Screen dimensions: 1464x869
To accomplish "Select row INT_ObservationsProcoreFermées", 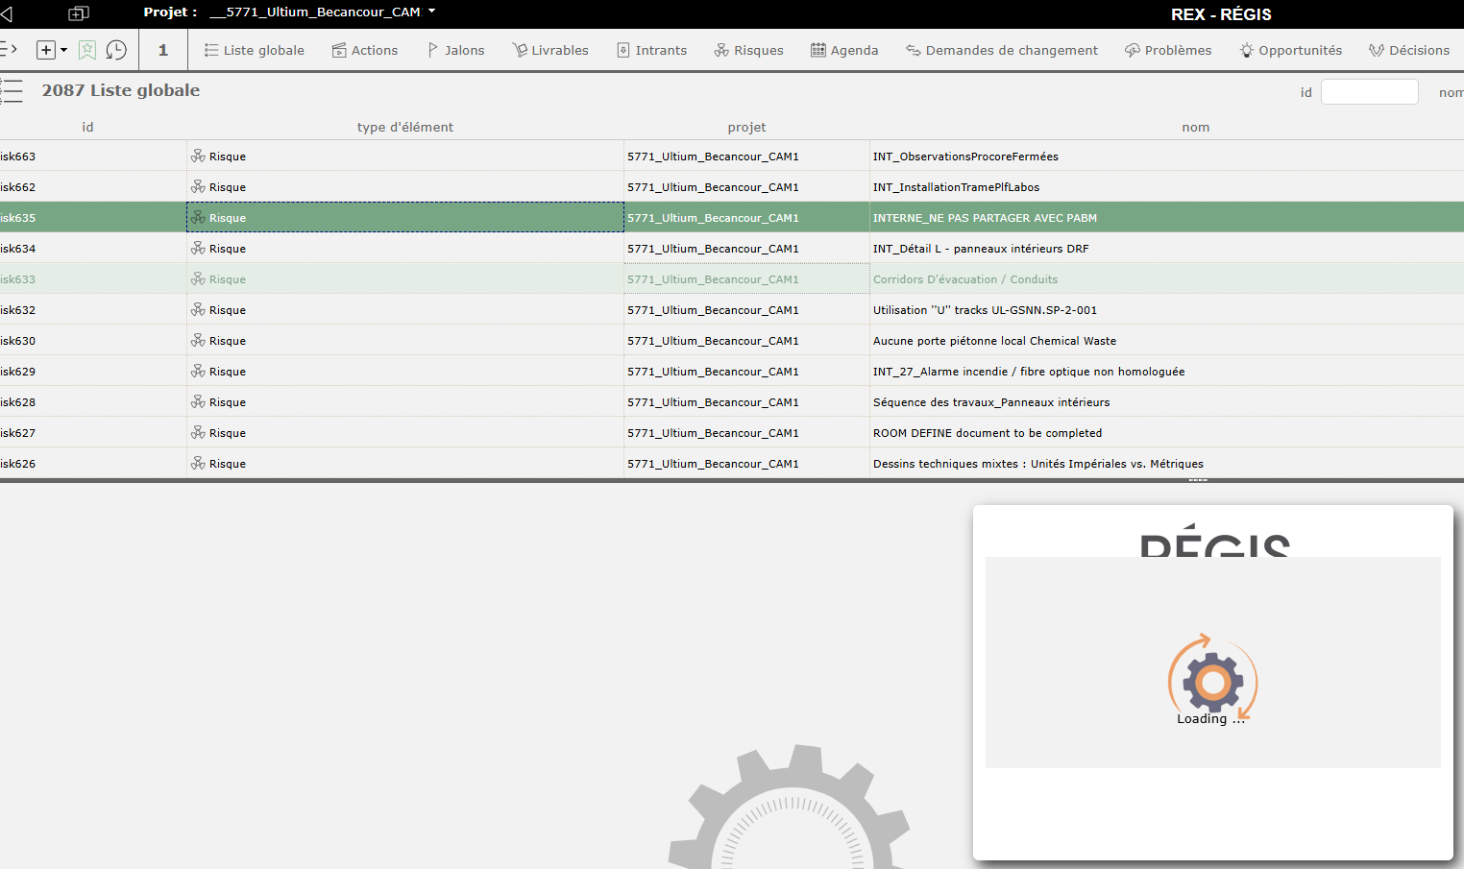I will pos(964,157).
